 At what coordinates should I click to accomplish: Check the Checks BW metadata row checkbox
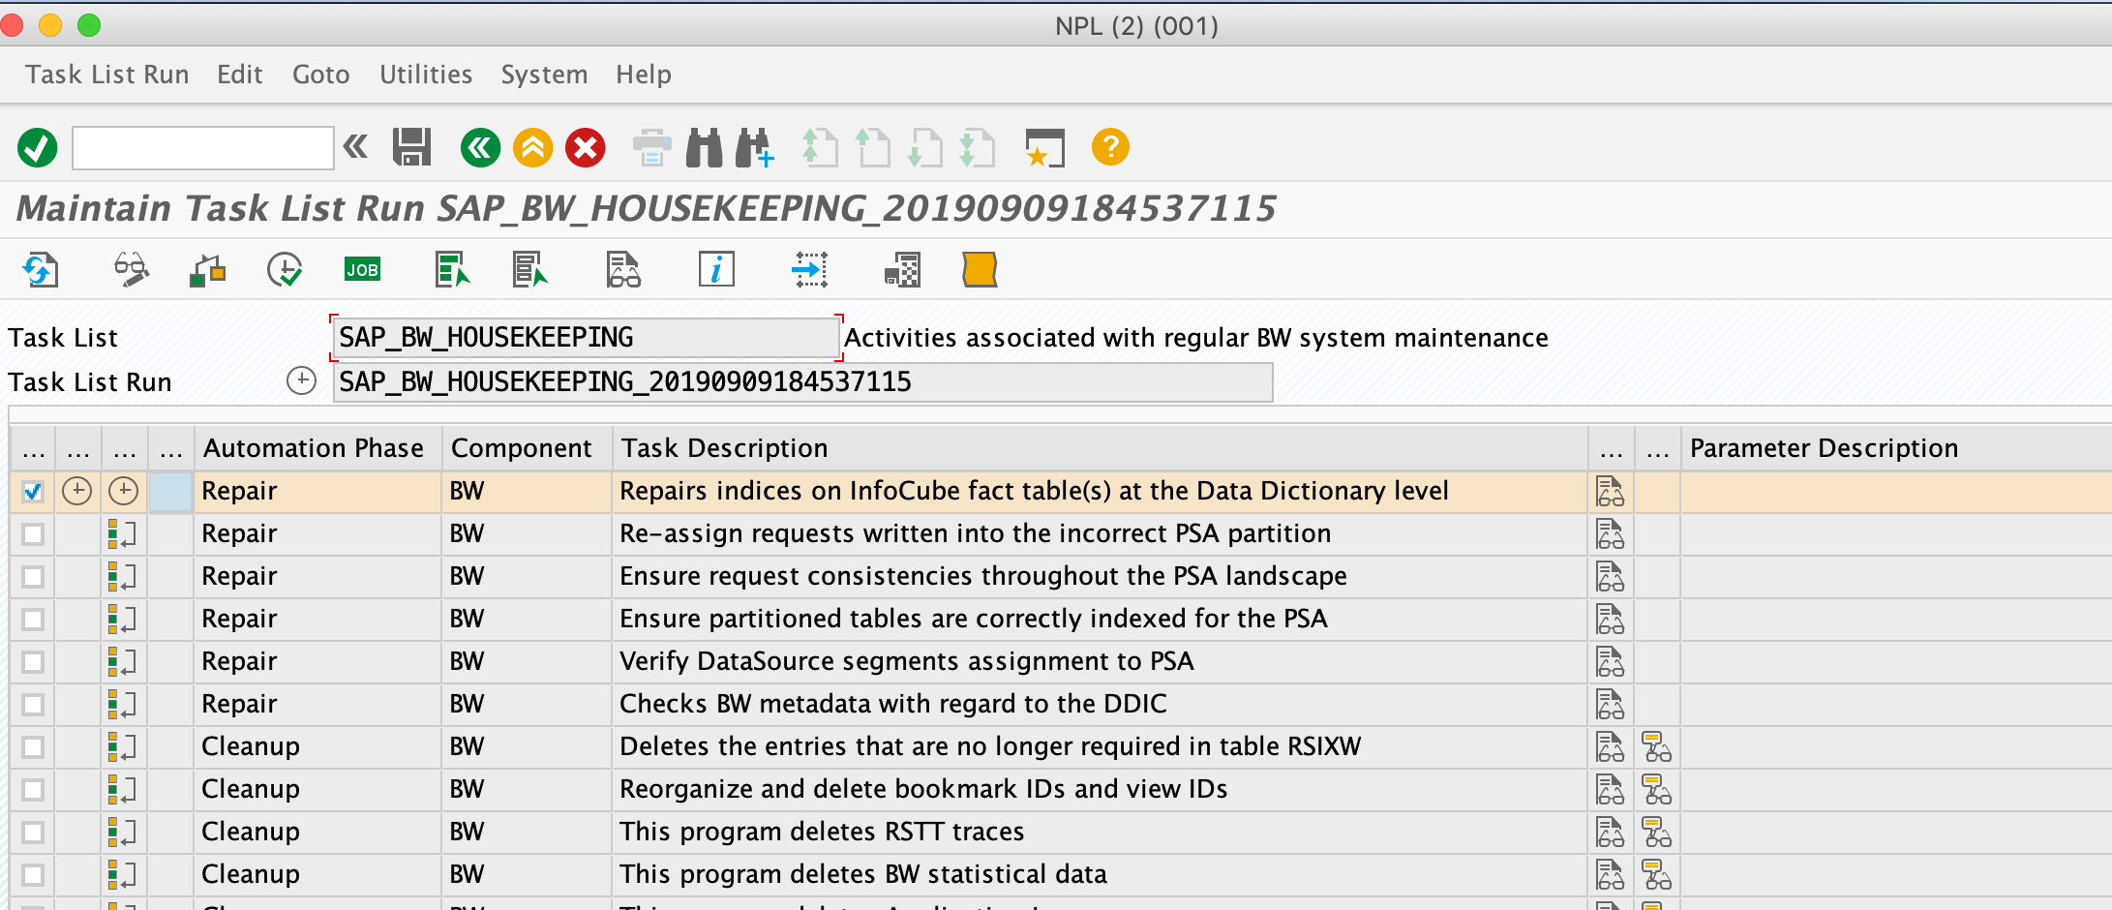pos(33,705)
